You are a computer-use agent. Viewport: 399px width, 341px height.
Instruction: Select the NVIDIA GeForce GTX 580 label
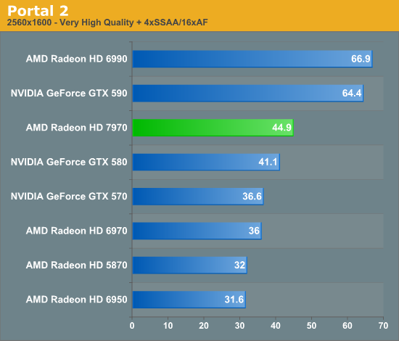click(x=69, y=162)
